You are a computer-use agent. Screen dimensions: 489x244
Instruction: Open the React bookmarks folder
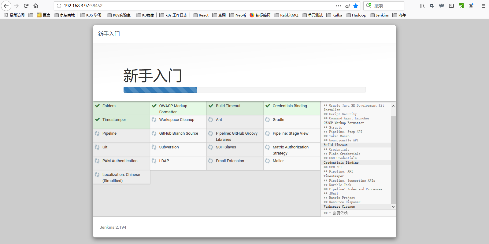tap(201, 15)
